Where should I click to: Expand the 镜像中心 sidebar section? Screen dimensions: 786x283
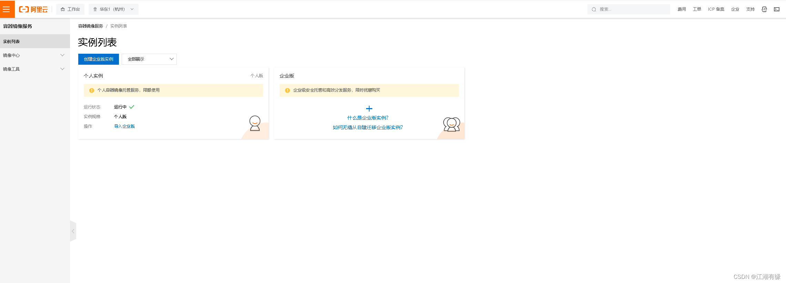[x=35, y=55]
